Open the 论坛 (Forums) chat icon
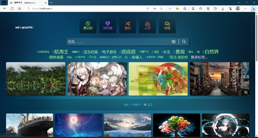258x138 pixels. 167,26
